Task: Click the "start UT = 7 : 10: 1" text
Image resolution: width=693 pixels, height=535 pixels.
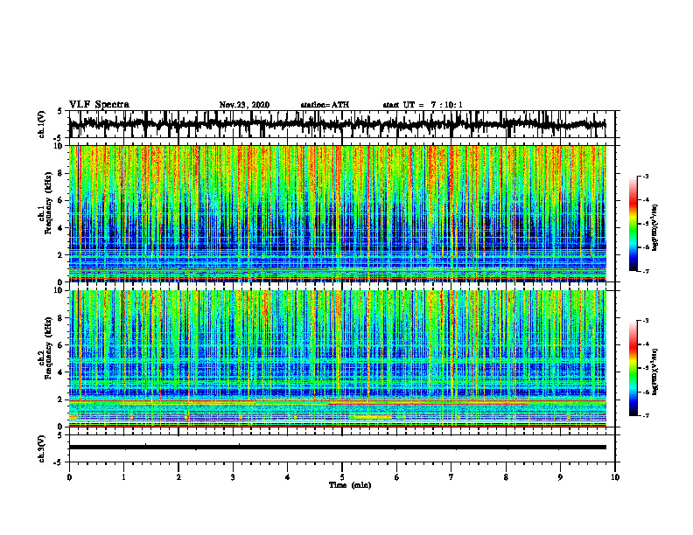Action: point(422,105)
